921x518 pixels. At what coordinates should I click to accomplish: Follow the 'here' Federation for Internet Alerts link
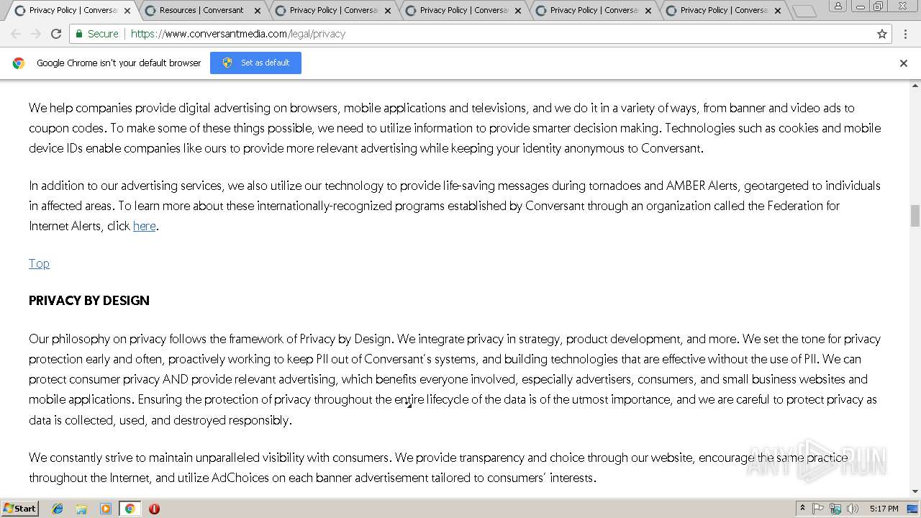pos(144,226)
